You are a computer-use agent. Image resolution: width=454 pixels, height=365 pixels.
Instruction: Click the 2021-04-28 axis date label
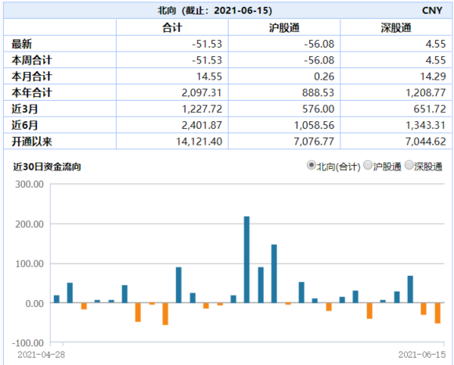(x=41, y=355)
